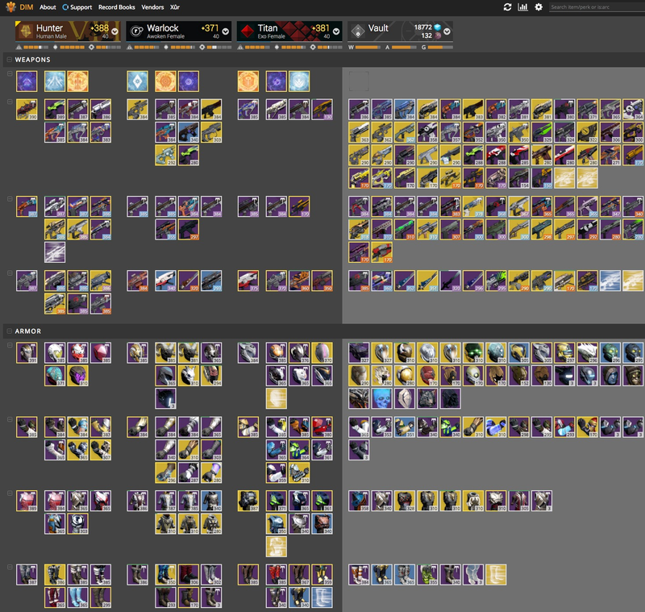645x612 pixels.
Task: Select Hunter's blue Bladedancer subclass
Action: click(55, 81)
